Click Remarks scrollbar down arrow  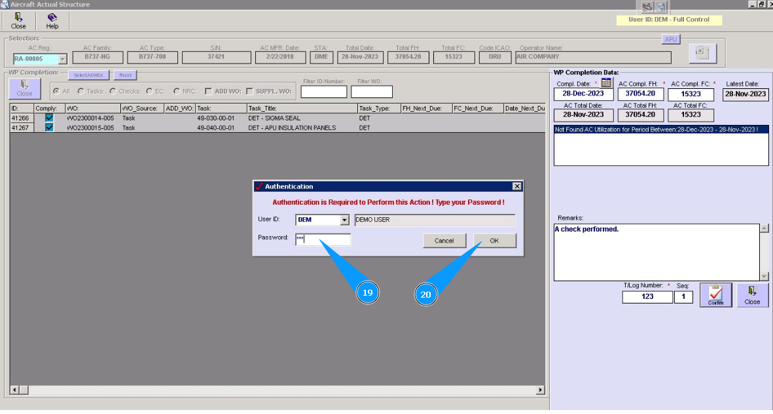click(x=764, y=277)
